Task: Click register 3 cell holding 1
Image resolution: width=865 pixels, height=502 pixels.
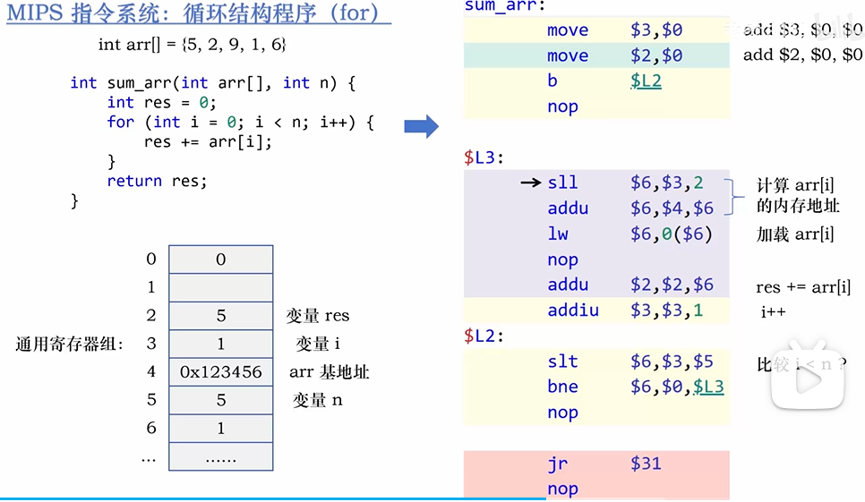Action: click(220, 344)
